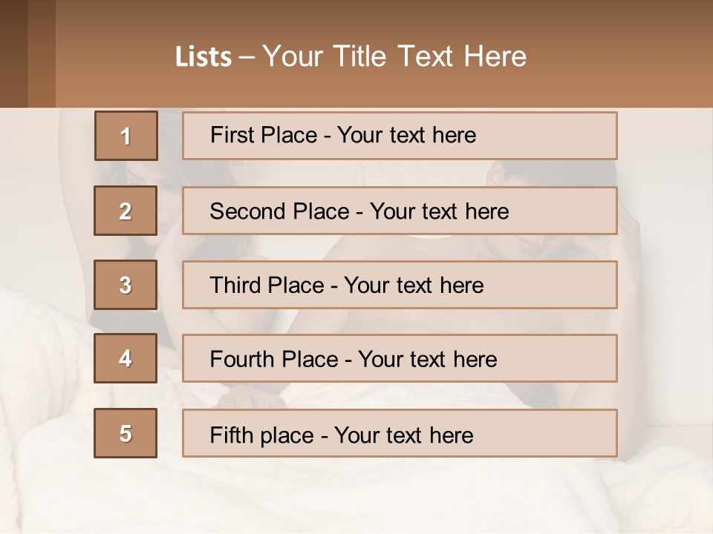Screen dimensions: 713x534
Task: Click the number 5 box
Action: (126, 433)
